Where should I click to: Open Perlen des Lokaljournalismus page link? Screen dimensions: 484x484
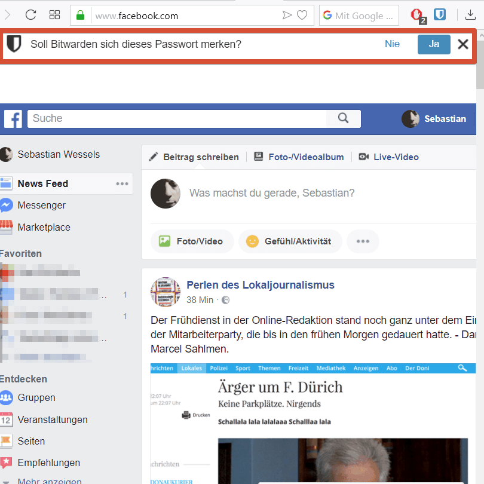(261, 285)
